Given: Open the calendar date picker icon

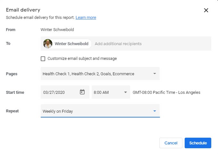Looking at the screenshot, I should 82,92.
